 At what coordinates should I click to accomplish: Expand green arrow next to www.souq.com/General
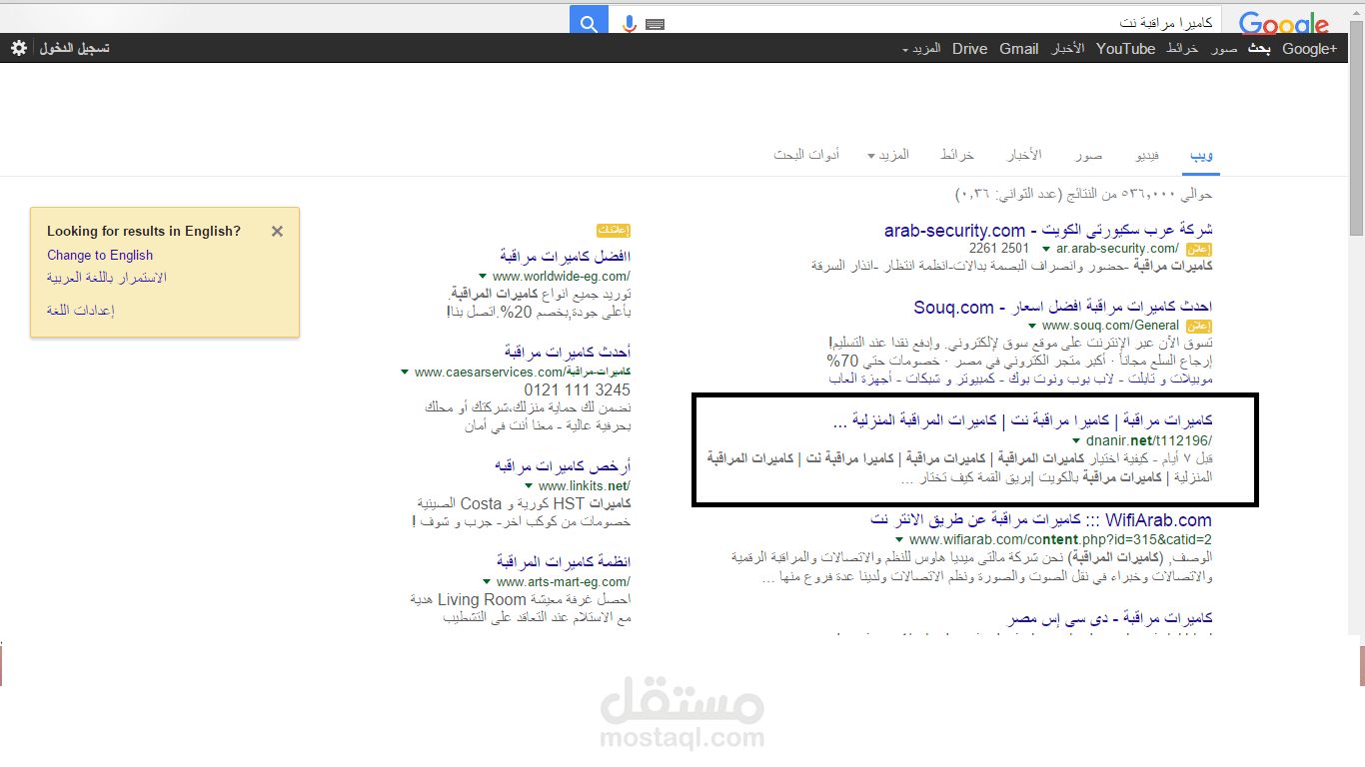click(1032, 326)
